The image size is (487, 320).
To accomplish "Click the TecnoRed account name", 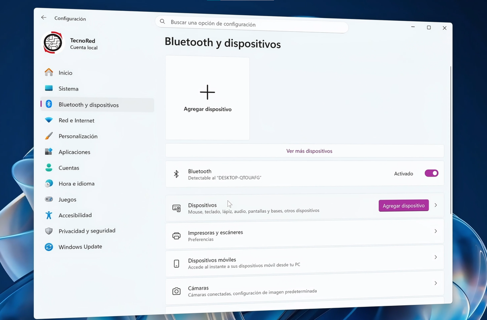I will (x=83, y=41).
